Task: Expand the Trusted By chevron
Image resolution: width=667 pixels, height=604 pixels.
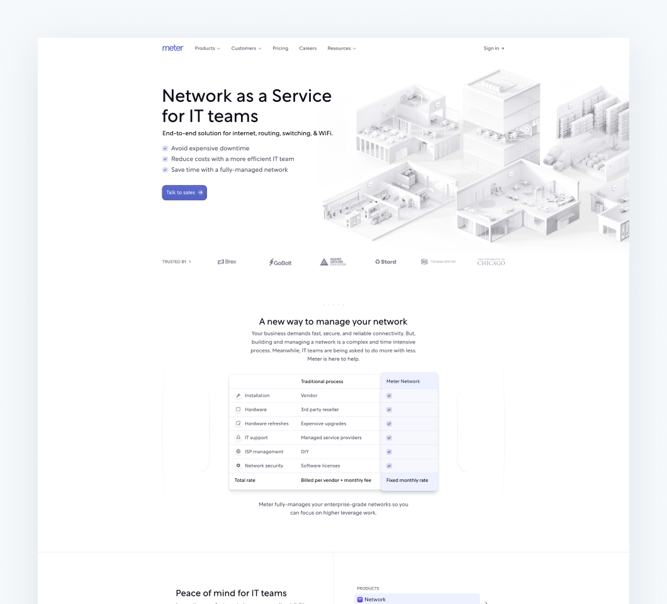Action: coord(190,262)
